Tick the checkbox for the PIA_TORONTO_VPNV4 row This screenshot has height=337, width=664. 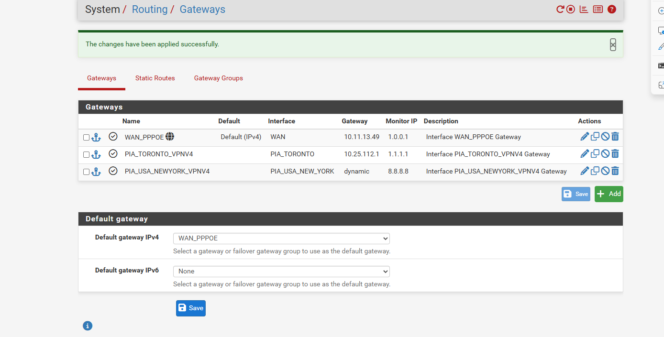pyautogui.click(x=86, y=155)
